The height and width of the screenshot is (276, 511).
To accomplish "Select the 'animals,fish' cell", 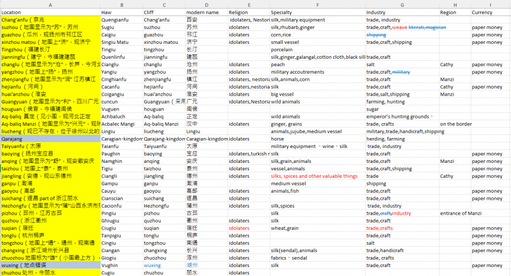I will (x=318, y=191).
